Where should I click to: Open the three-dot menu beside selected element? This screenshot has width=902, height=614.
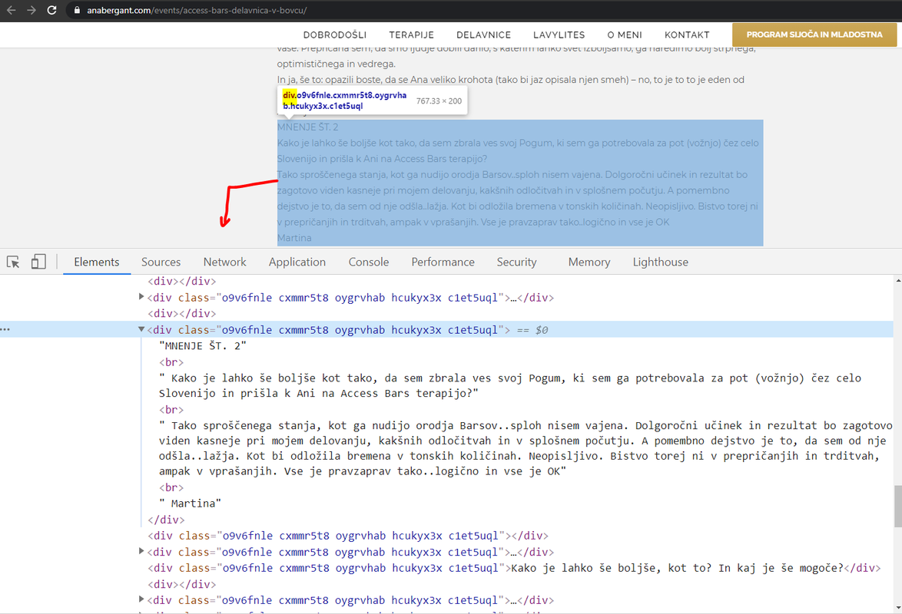click(x=5, y=329)
